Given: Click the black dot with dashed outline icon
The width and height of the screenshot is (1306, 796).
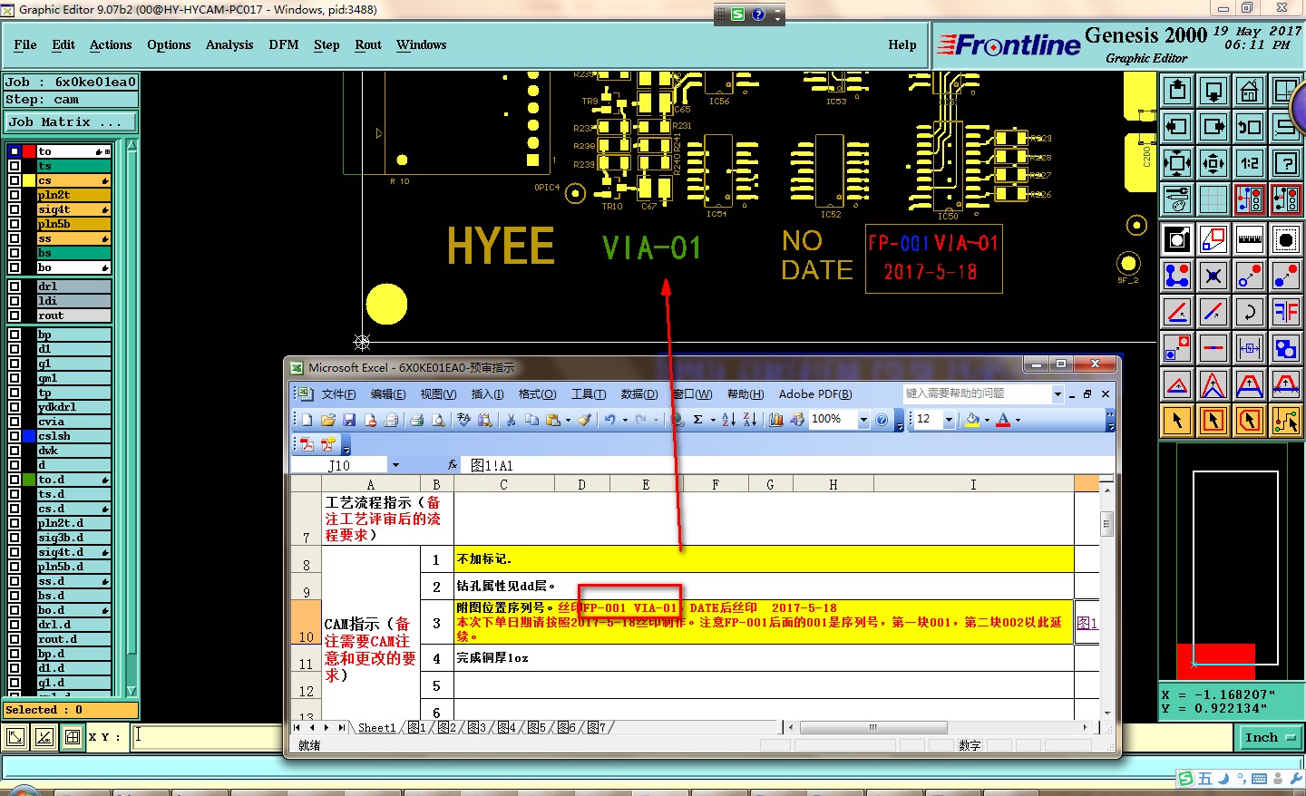Looking at the screenshot, I should point(1286,239).
